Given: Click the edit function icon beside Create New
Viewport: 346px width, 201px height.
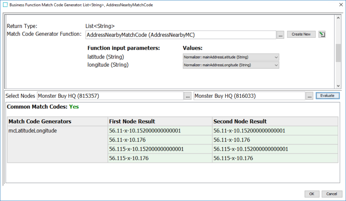Looking at the screenshot, I should 322,35.
